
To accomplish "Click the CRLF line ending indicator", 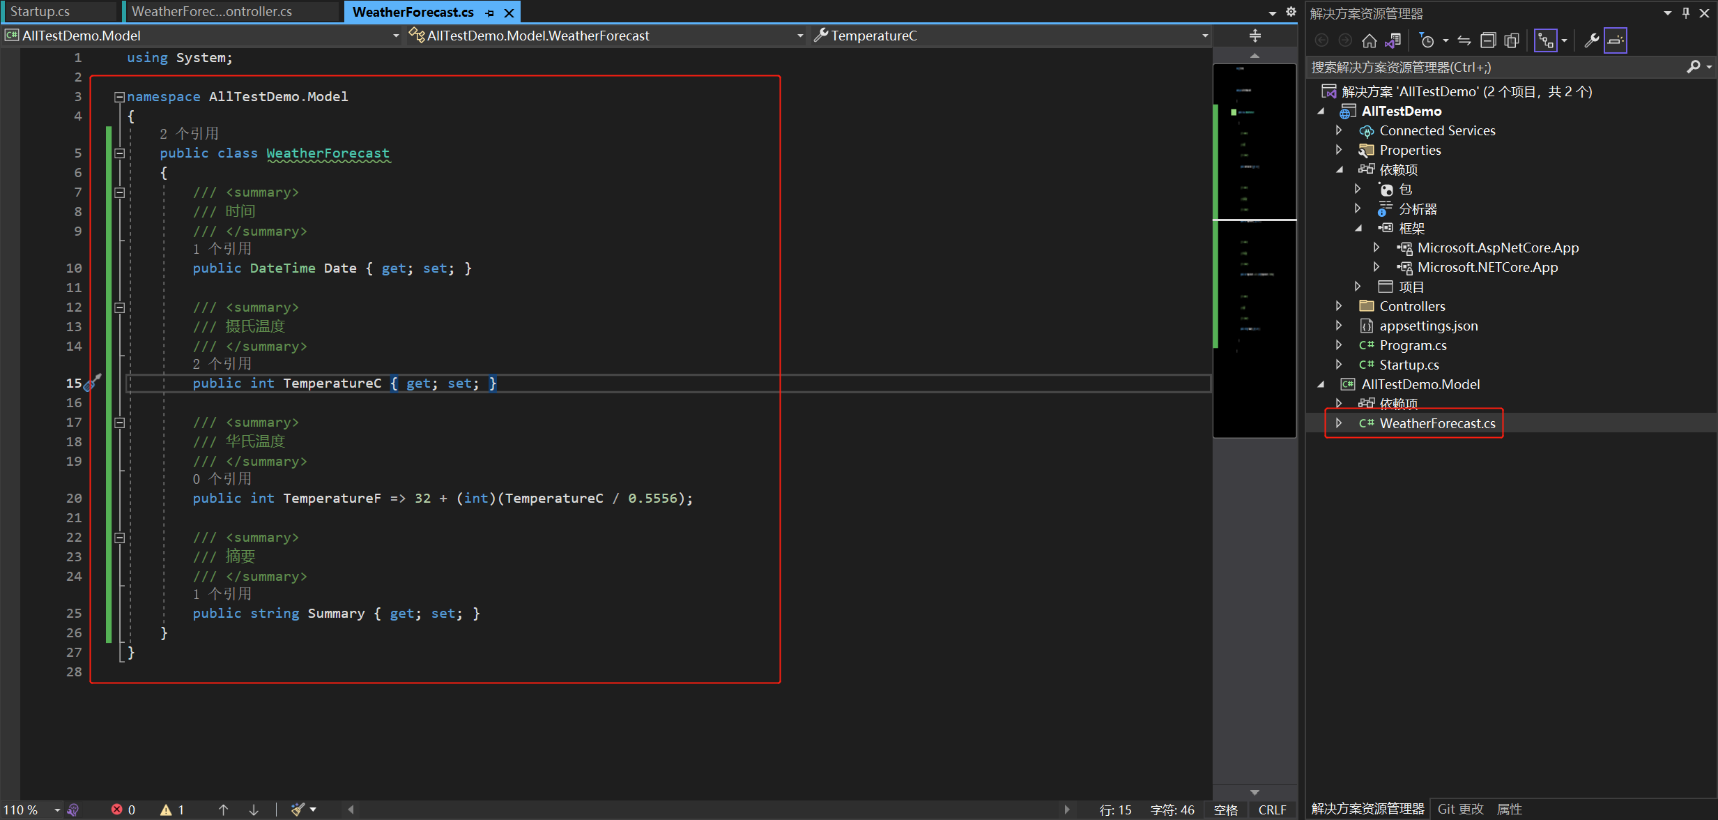I will pyautogui.click(x=1273, y=810).
